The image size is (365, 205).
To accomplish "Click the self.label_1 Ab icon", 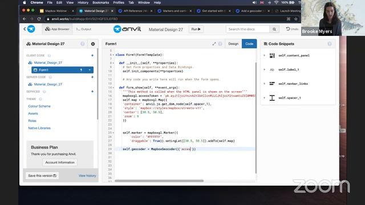I will point(272,69).
